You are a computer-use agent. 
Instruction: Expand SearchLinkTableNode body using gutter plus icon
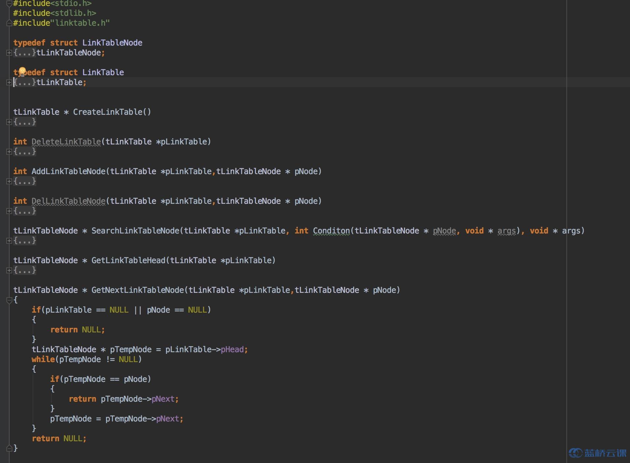coord(9,241)
